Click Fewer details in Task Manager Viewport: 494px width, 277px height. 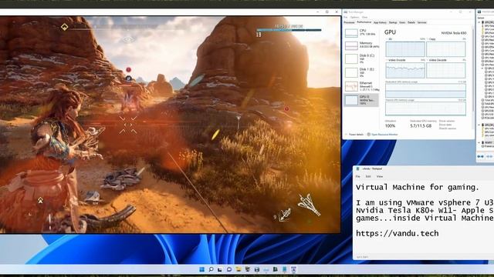point(354,135)
